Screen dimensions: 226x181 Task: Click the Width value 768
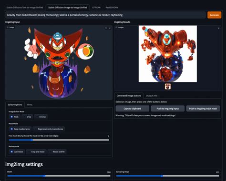pos(109,172)
